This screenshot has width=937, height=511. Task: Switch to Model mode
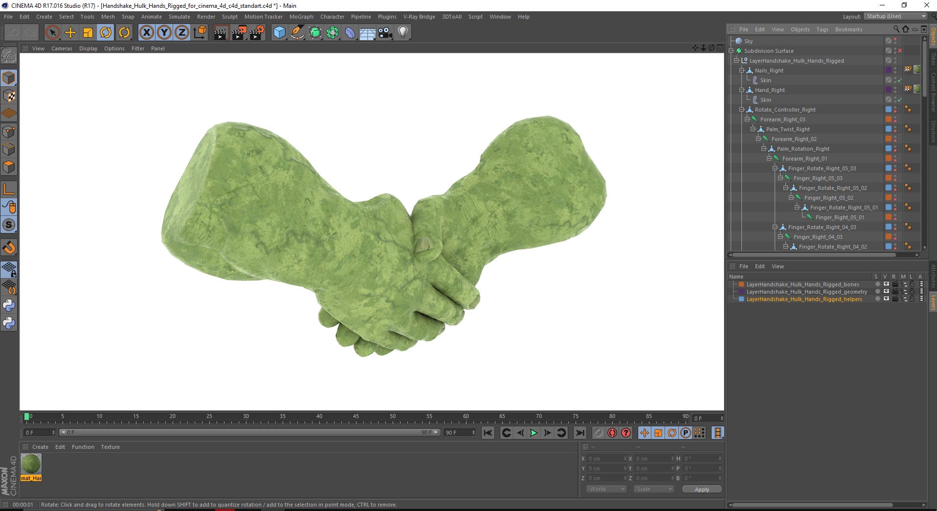click(9, 78)
